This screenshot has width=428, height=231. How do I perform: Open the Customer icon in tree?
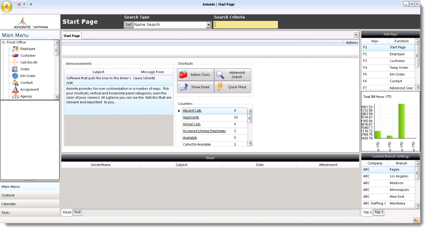15,56
